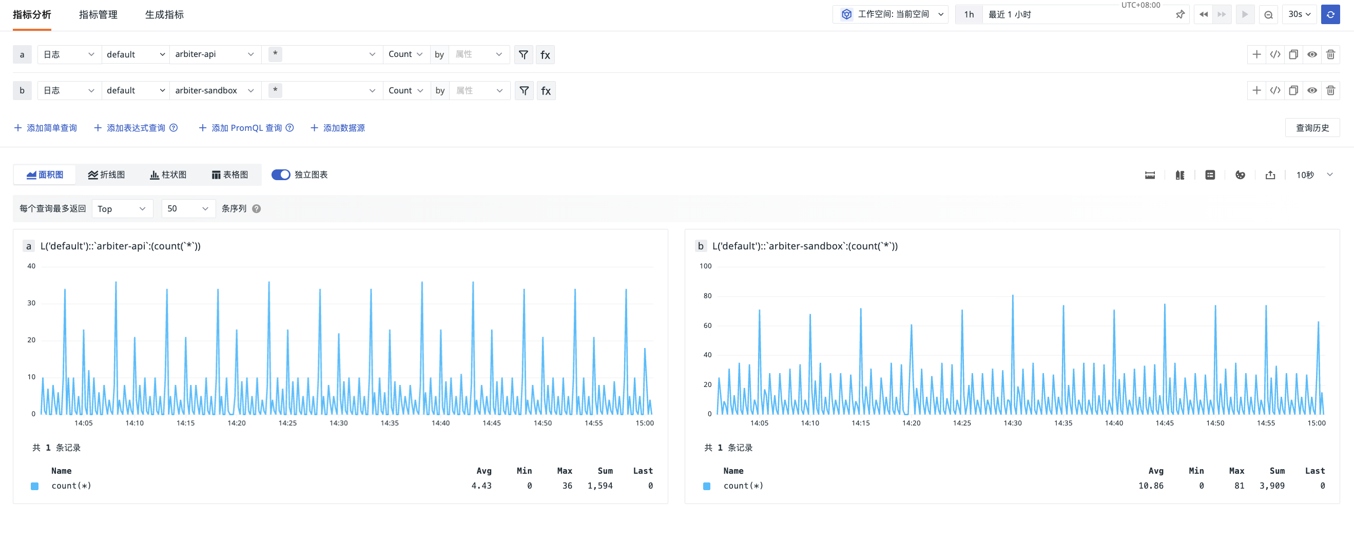The width and height of the screenshot is (1354, 543).
Task: Hide query a with eye icon
Action: [1312, 54]
